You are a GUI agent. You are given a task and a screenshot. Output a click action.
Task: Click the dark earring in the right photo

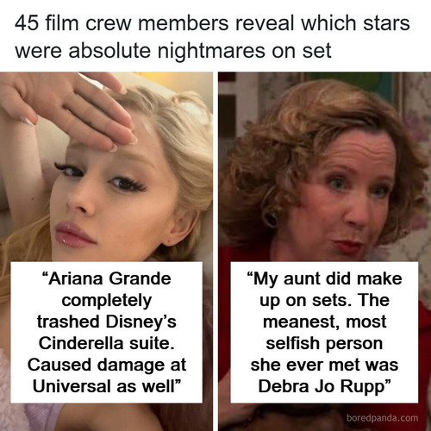(x=272, y=218)
